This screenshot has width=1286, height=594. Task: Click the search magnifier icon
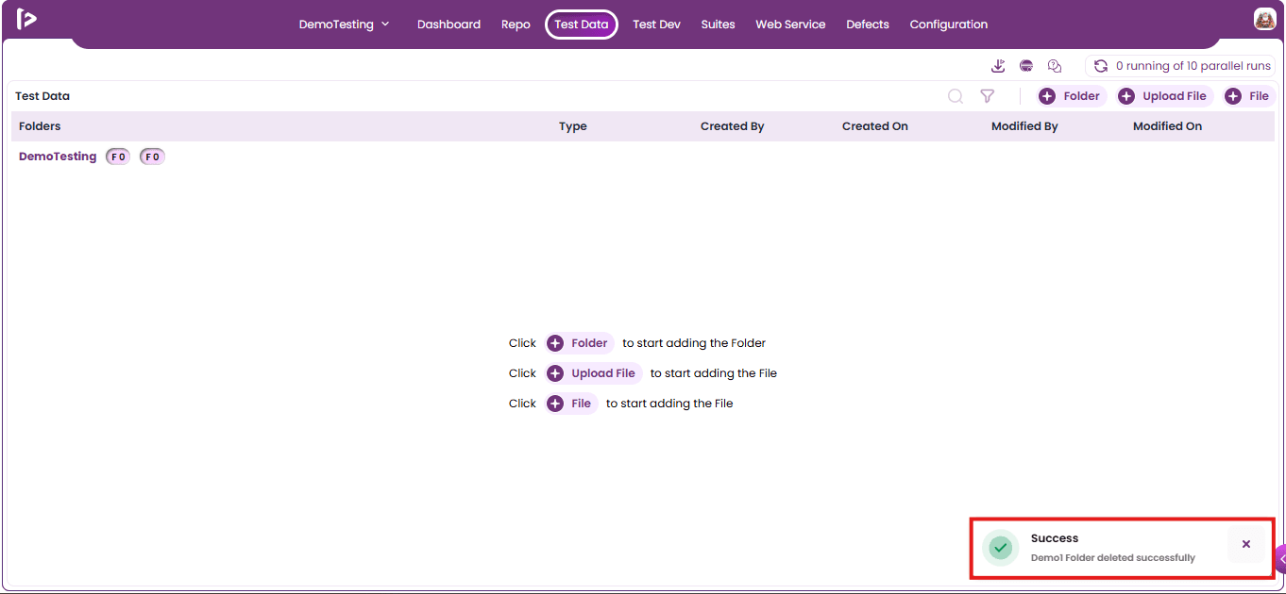956,96
